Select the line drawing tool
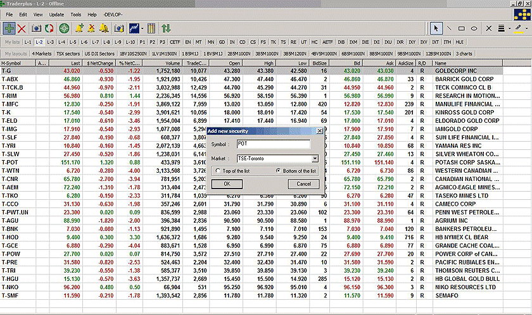Viewport: 532px width, 315px height. pyautogui.click(x=449, y=28)
